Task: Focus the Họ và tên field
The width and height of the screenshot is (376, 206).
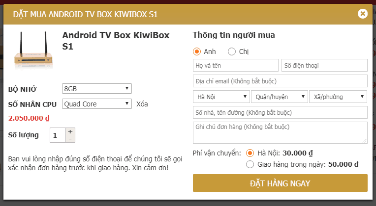Action: (x=236, y=65)
